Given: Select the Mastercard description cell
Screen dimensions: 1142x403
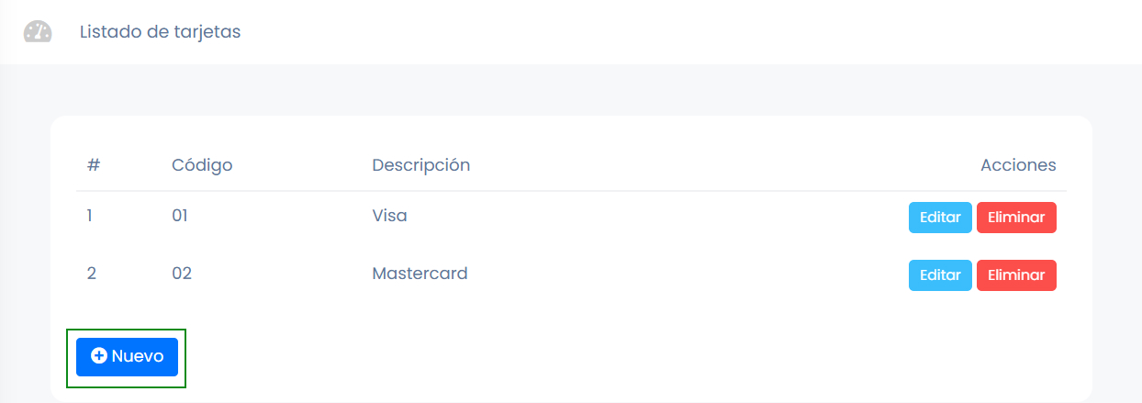Looking at the screenshot, I should 420,274.
